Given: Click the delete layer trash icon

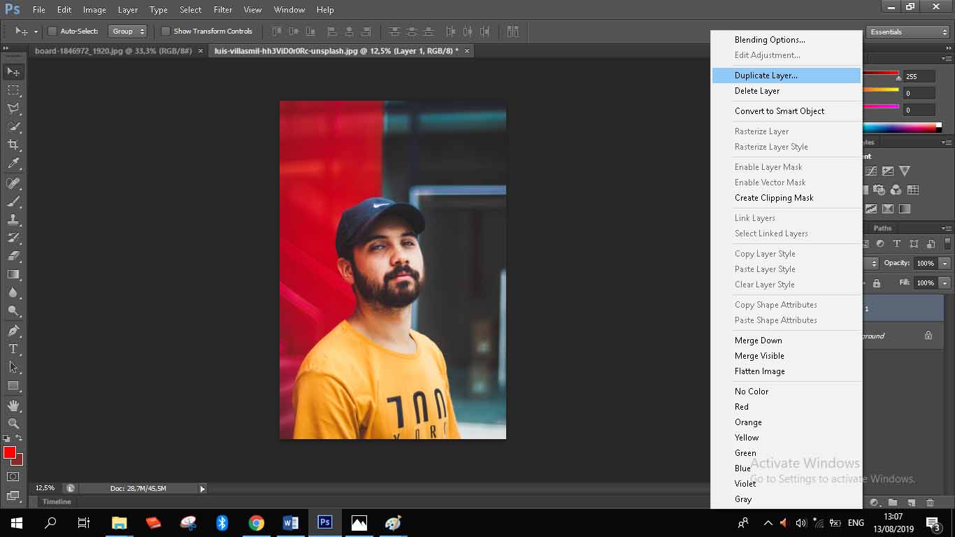Looking at the screenshot, I should 930,502.
